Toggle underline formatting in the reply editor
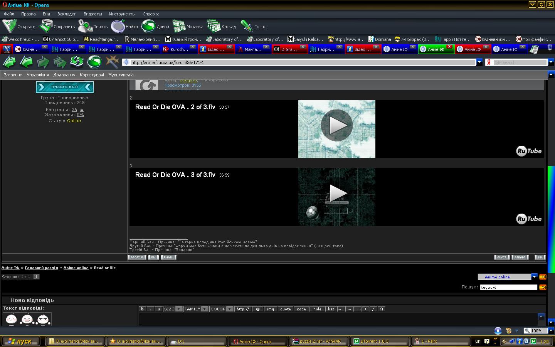Screen dimensions: 555x347 pos(158,309)
